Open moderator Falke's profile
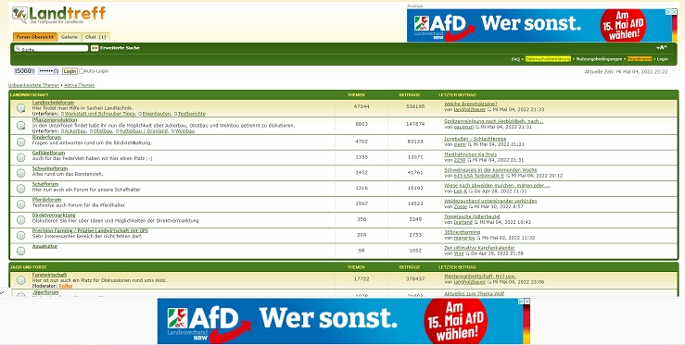 (66, 286)
